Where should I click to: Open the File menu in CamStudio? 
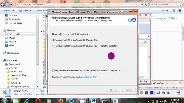(x=141, y=88)
